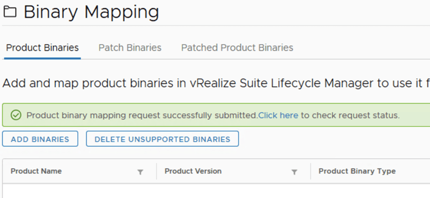Open the Product Name column filter
The image size is (430, 198).
point(140,172)
